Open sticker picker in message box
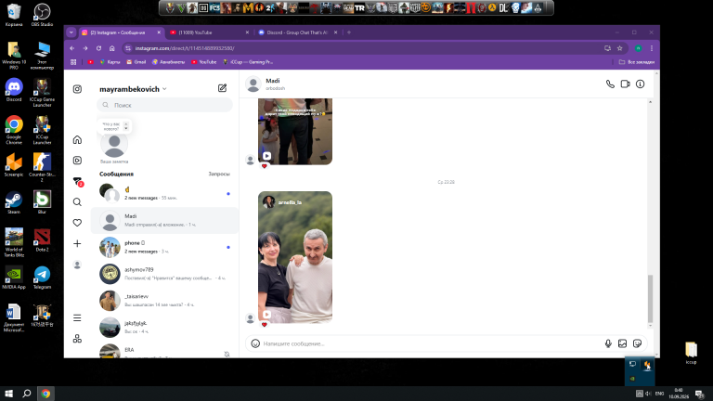The height and width of the screenshot is (401, 713). (x=637, y=343)
